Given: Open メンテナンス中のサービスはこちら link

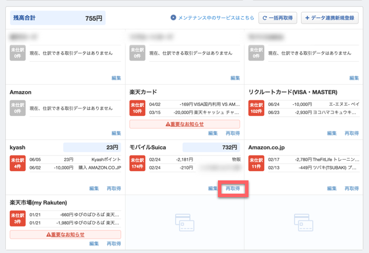Looking at the screenshot, I should pos(216,18).
